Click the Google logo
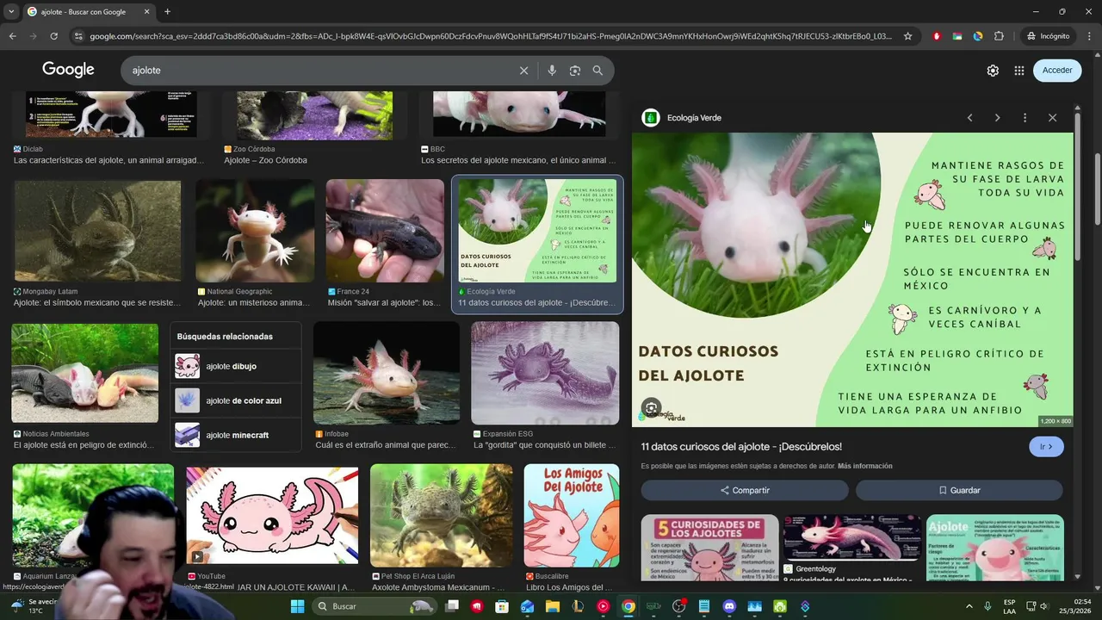 pyautogui.click(x=68, y=70)
